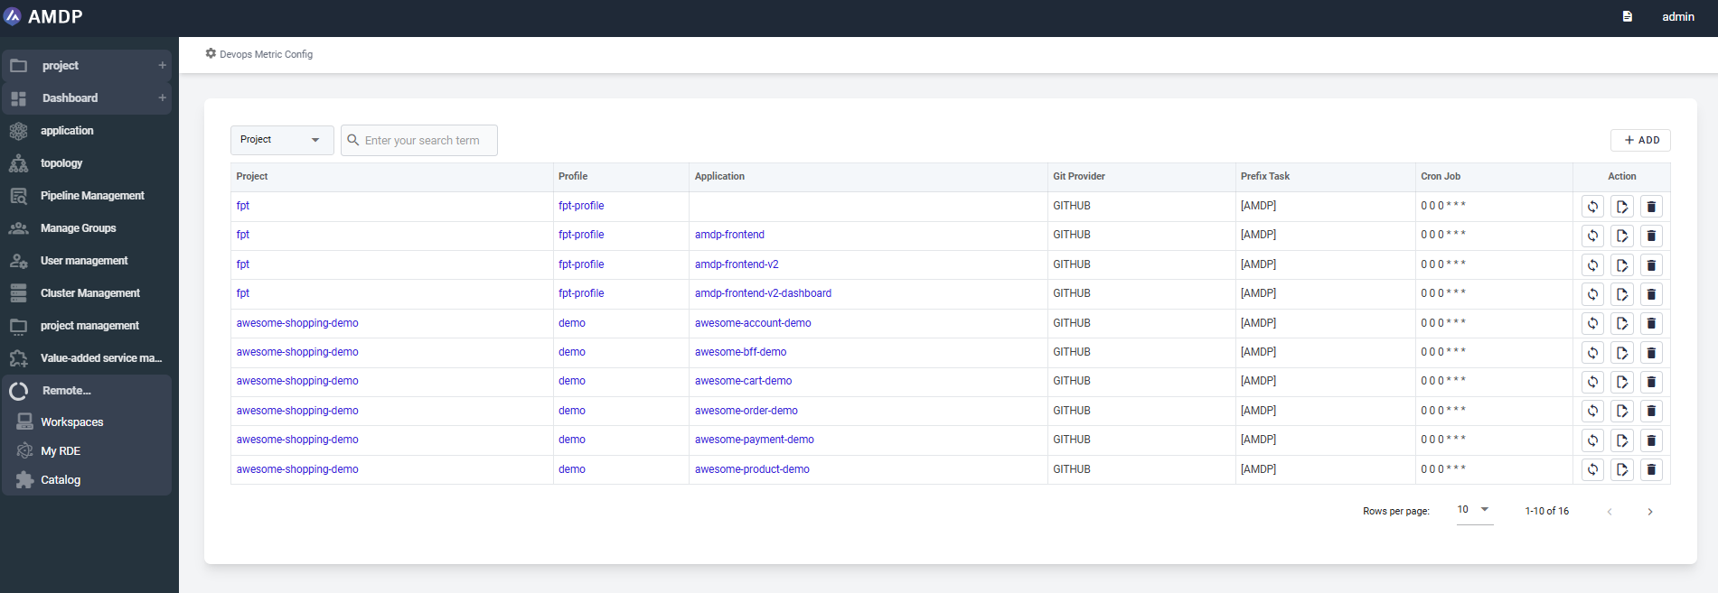The width and height of the screenshot is (1718, 593).
Task: Open amdp-frontend-v2 application link
Action: point(737,264)
